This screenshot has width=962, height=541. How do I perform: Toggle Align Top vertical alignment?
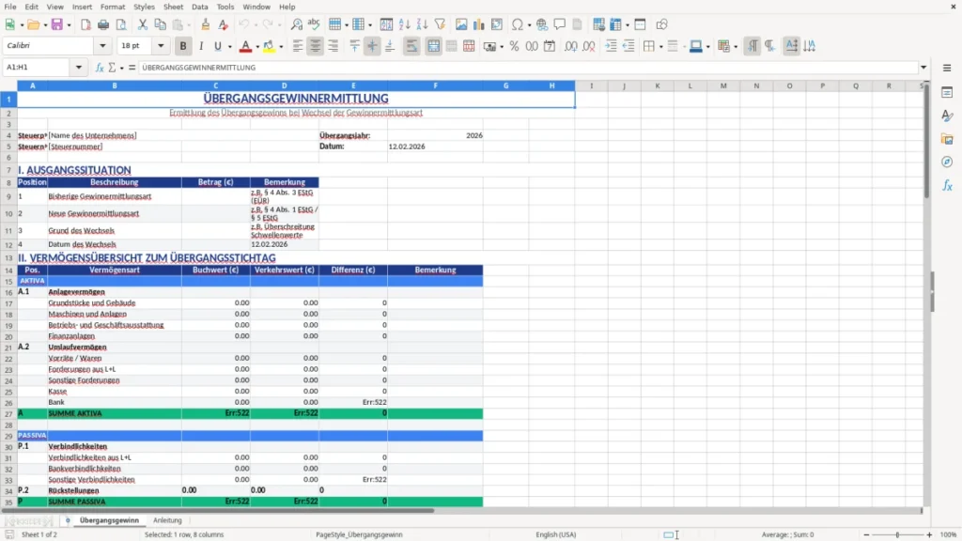tap(354, 46)
